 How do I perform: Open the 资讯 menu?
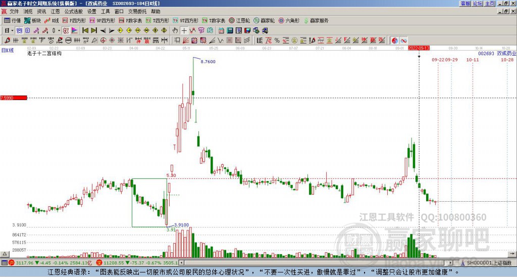[x=41, y=12]
